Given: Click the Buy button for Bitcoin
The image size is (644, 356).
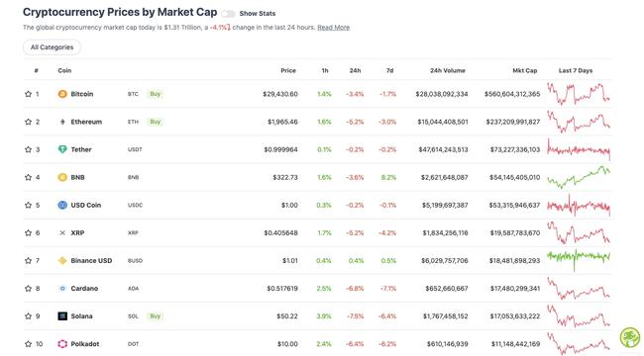Looking at the screenshot, I should click(x=156, y=94).
